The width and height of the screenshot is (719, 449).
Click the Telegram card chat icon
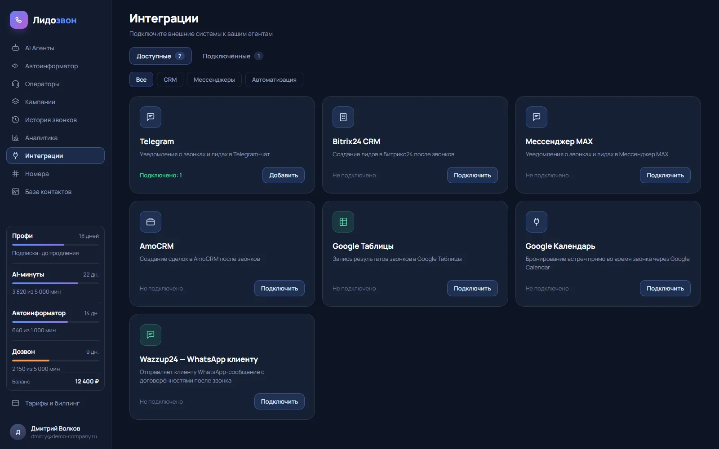pyautogui.click(x=151, y=117)
